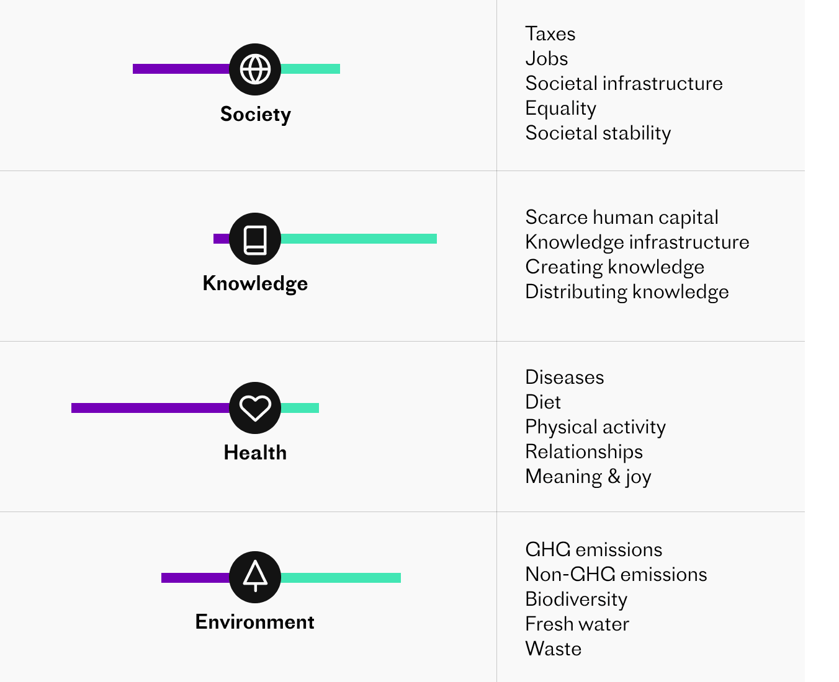
Task: Click the Society label
Action: 255,115
